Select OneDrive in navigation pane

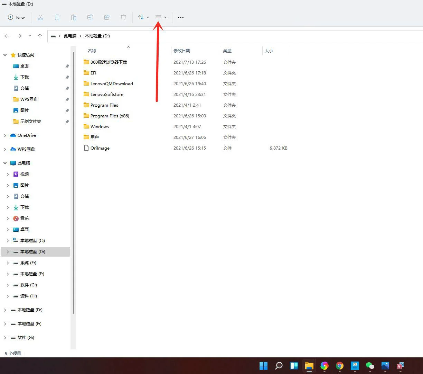(23, 135)
